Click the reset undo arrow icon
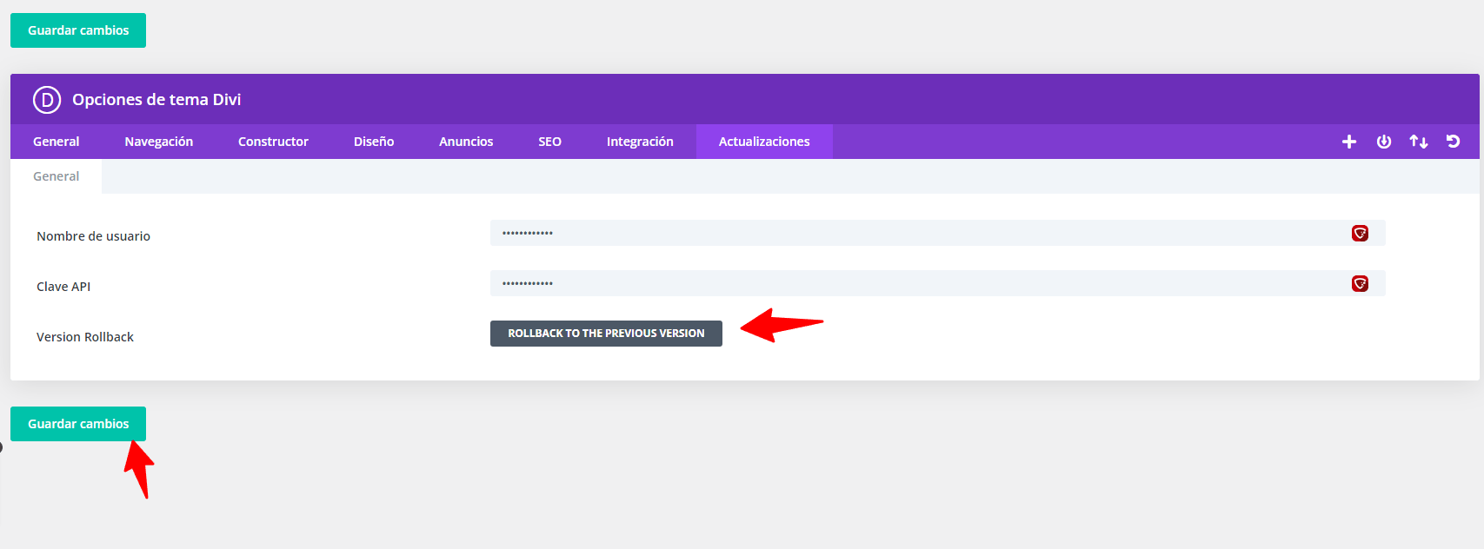 click(x=1453, y=142)
